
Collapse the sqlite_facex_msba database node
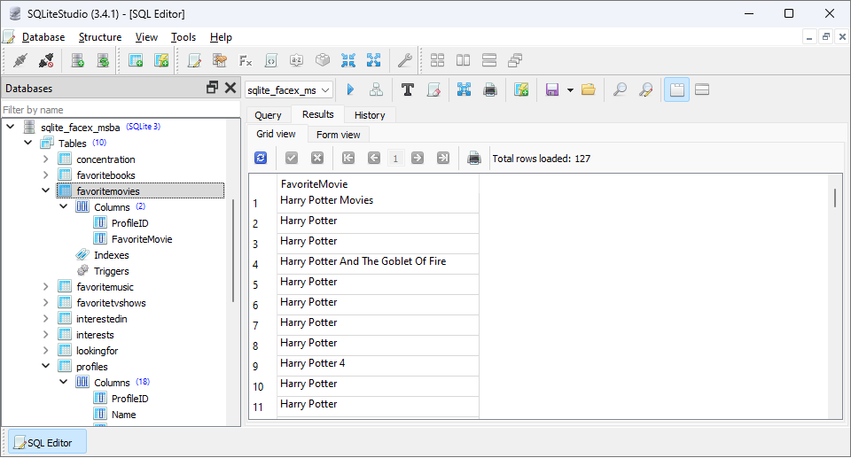pos(11,127)
